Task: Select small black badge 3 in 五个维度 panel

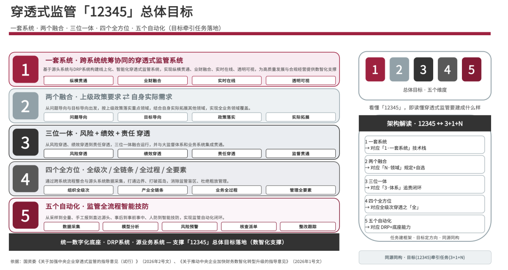Action: [x=423, y=69]
